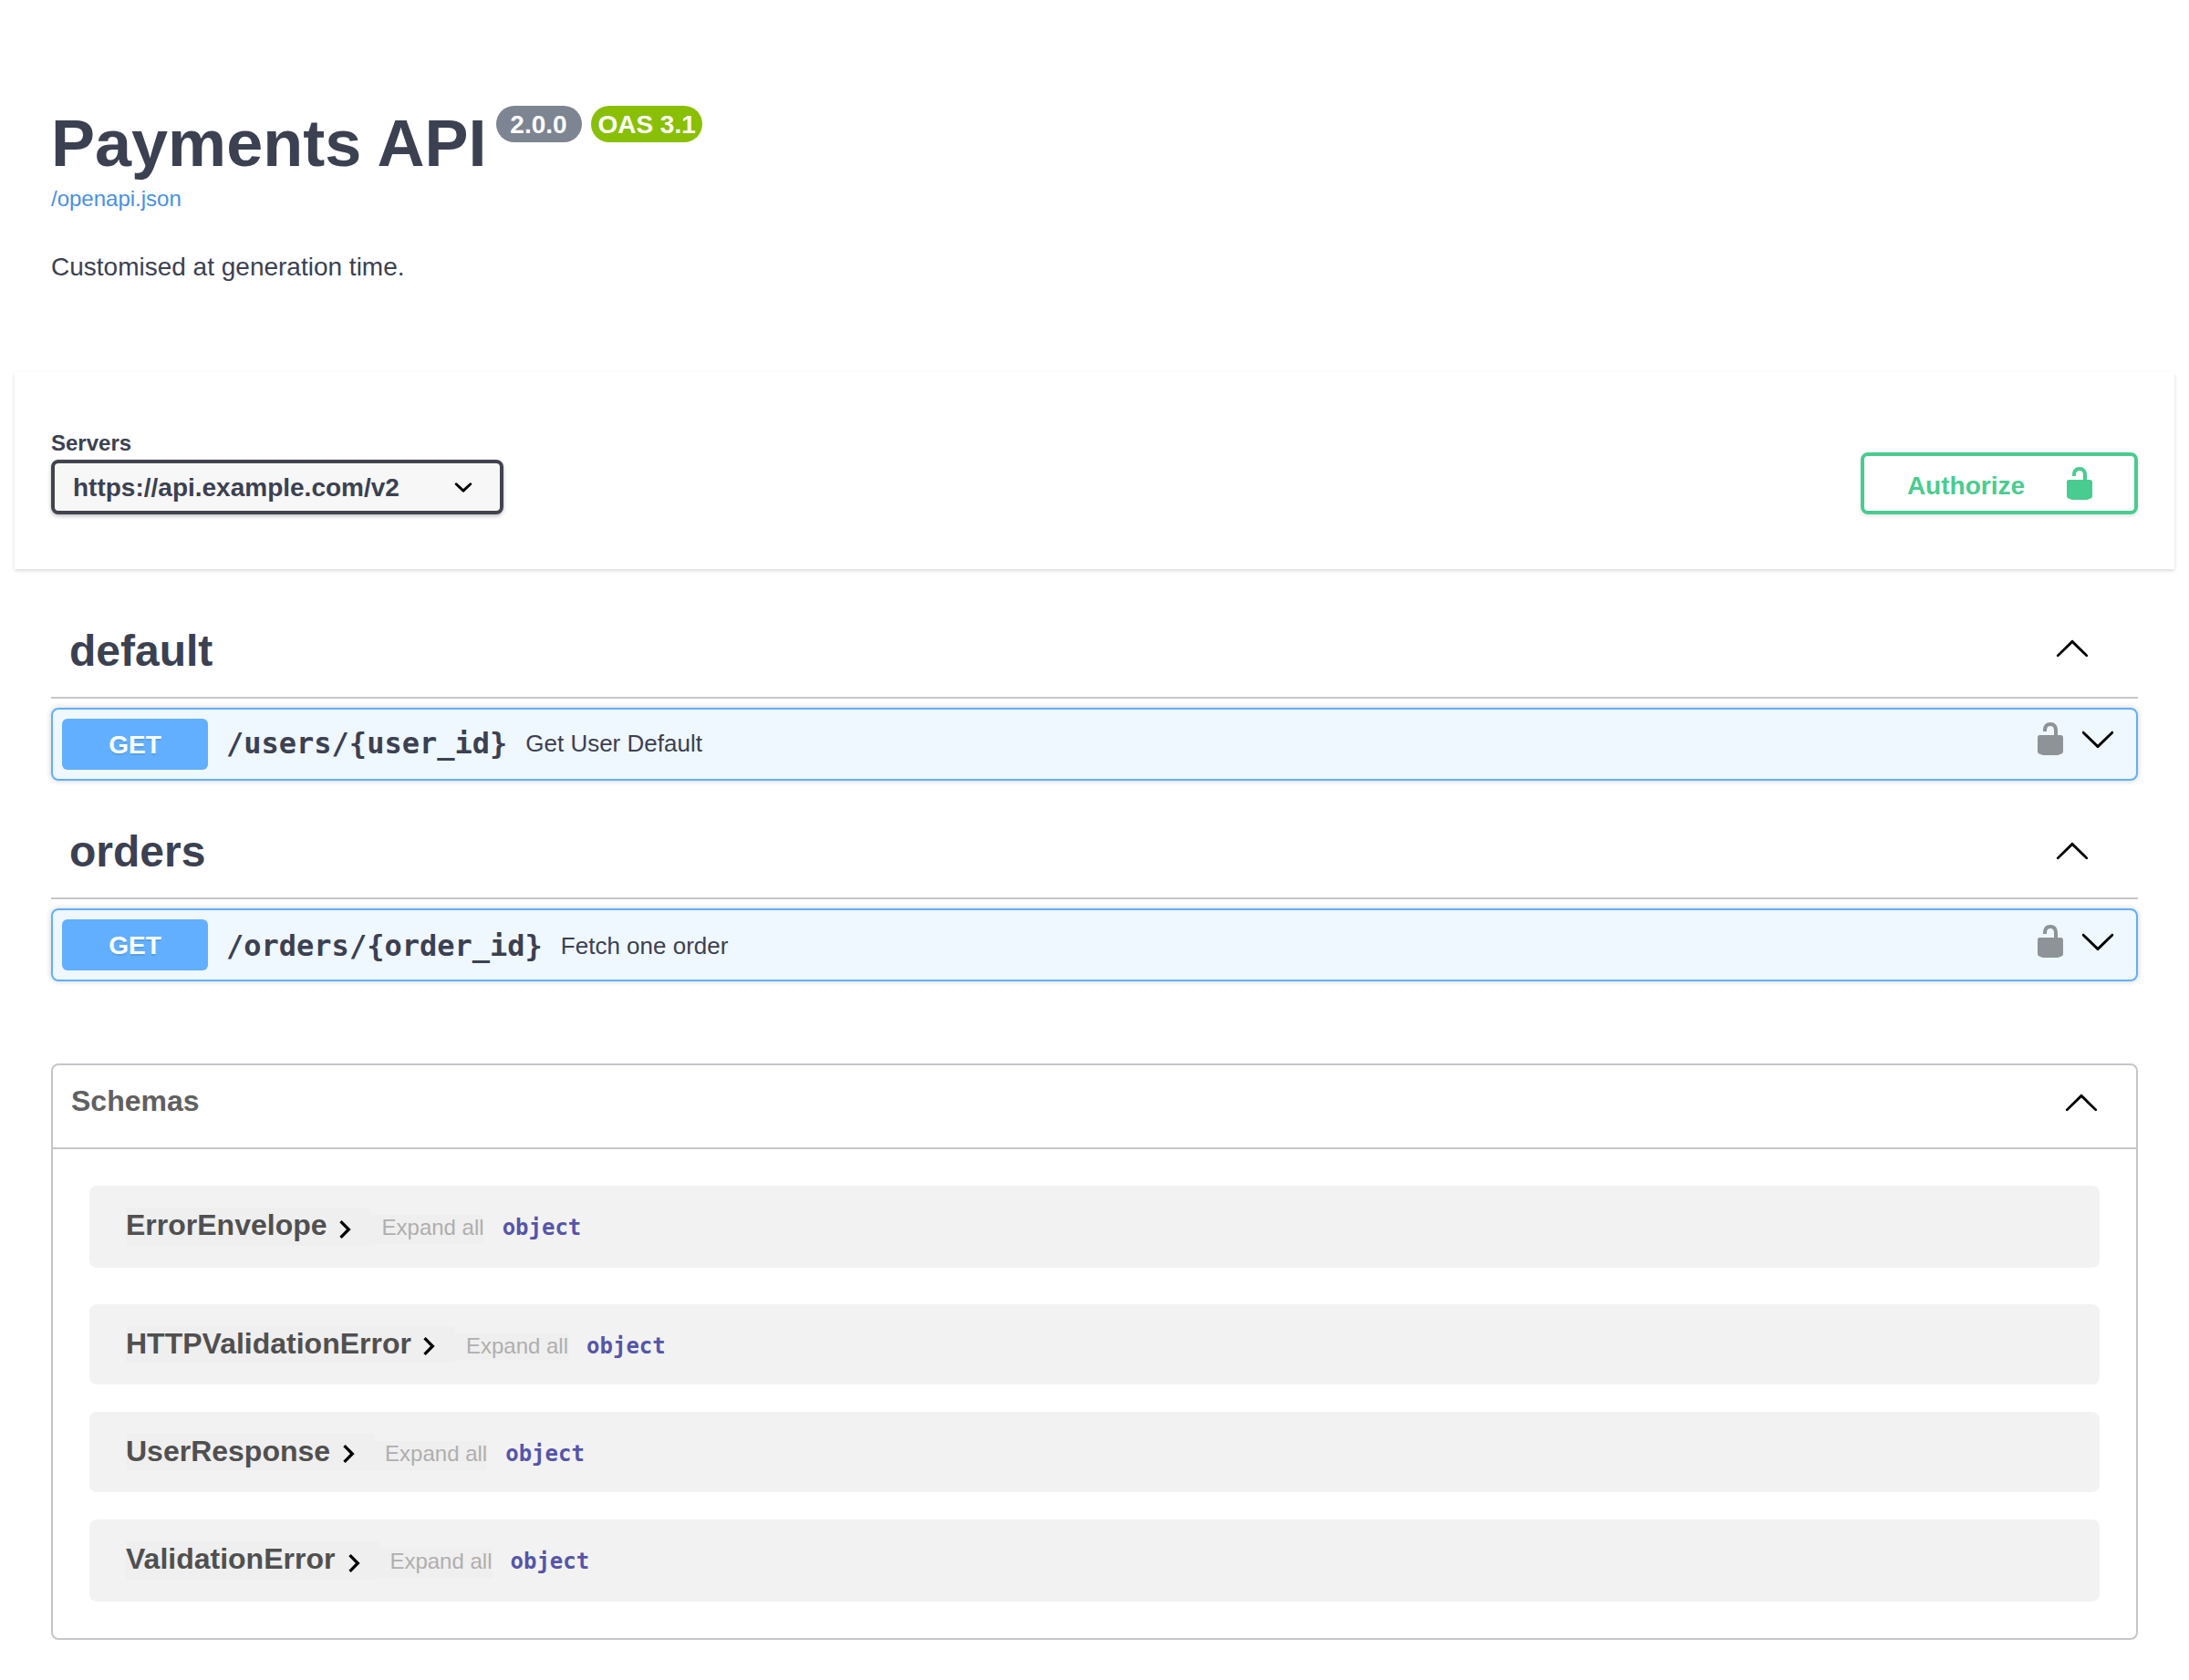Expand the /users/{user_id} operation chevron

[2097, 740]
